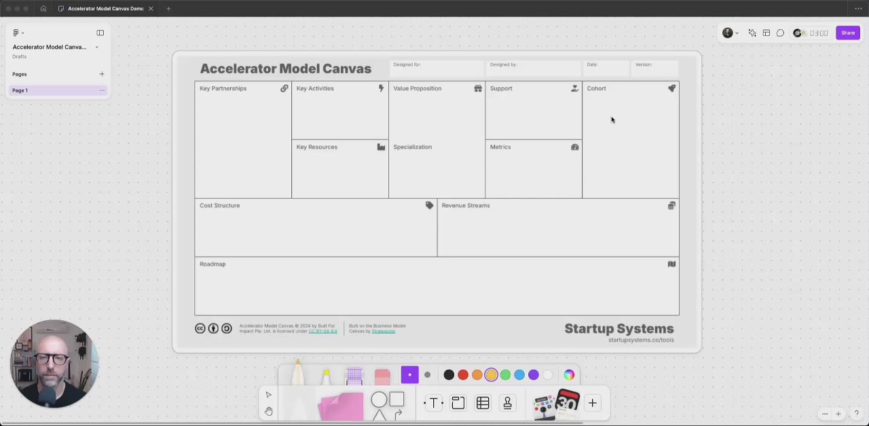869x426 pixels.
Task: Choose blue marker color
Action: 519,374
